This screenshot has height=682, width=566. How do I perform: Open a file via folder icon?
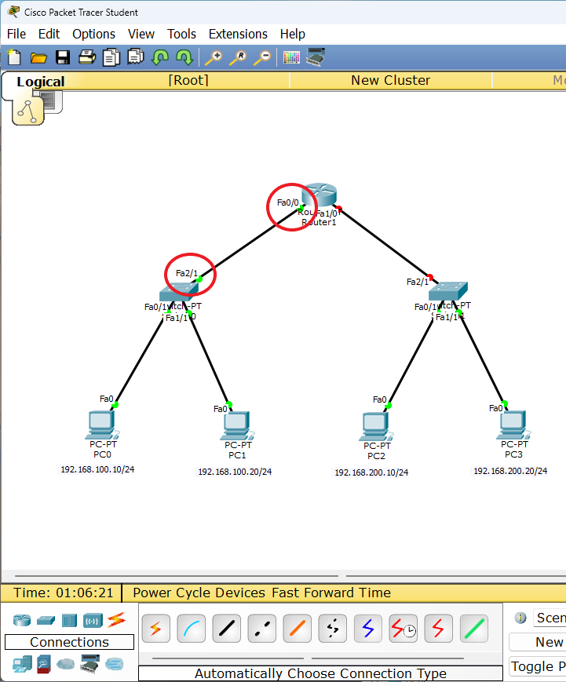pyautogui.click(x=38, y=57)
